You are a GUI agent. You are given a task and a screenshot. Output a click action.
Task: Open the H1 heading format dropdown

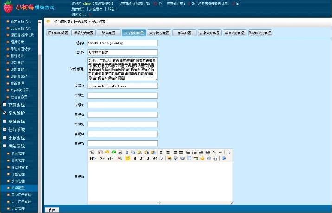[93, 159]
